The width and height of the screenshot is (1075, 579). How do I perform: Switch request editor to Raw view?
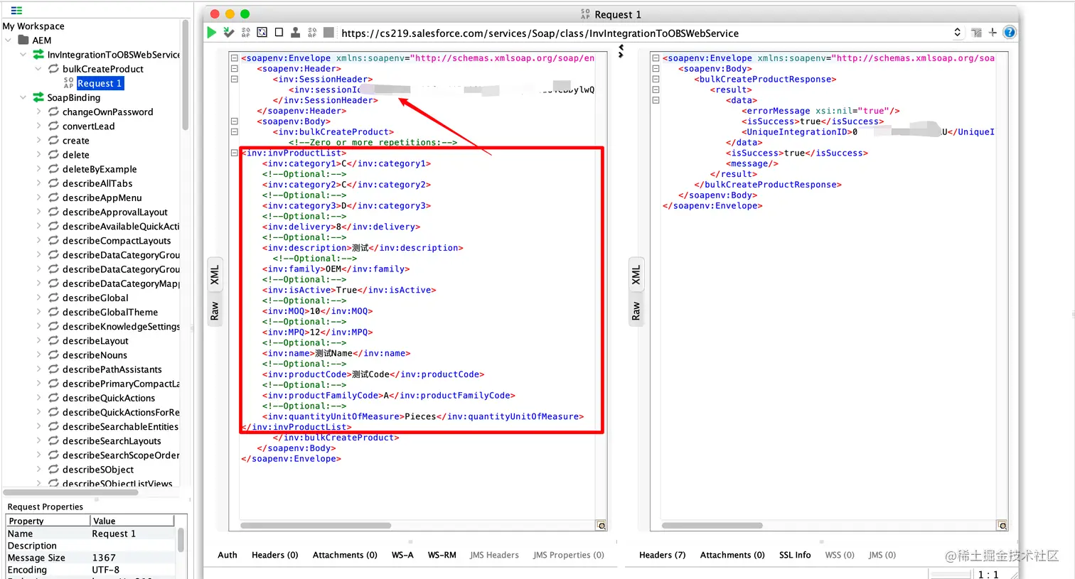tap(215, 310)
